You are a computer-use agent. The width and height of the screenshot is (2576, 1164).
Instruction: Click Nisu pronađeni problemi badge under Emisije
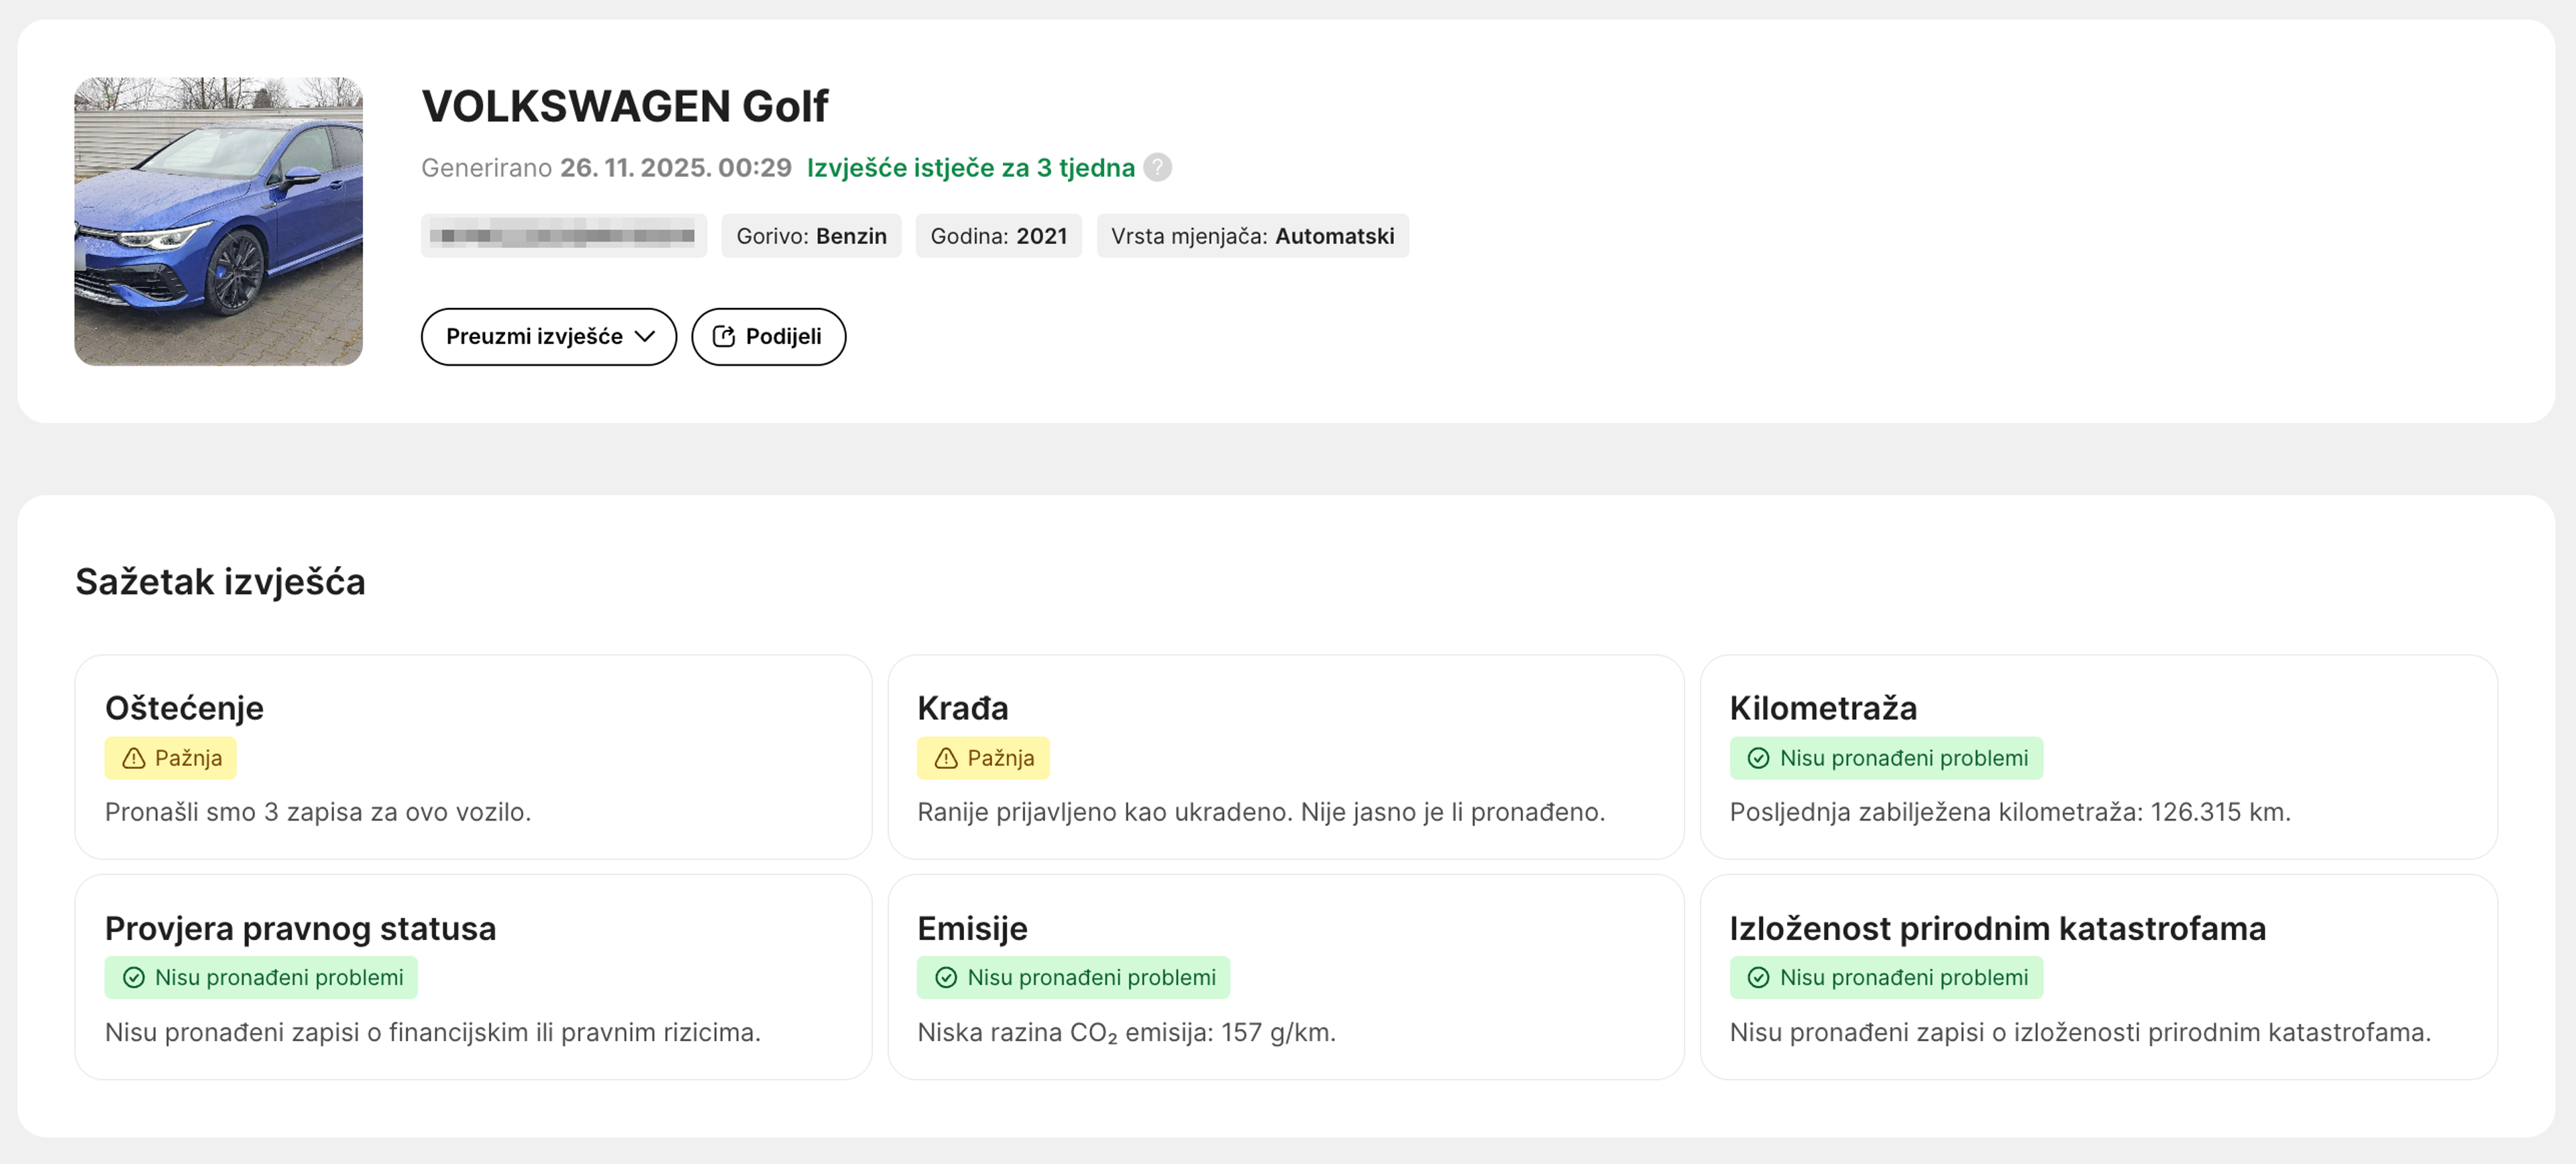(1073, 977)
